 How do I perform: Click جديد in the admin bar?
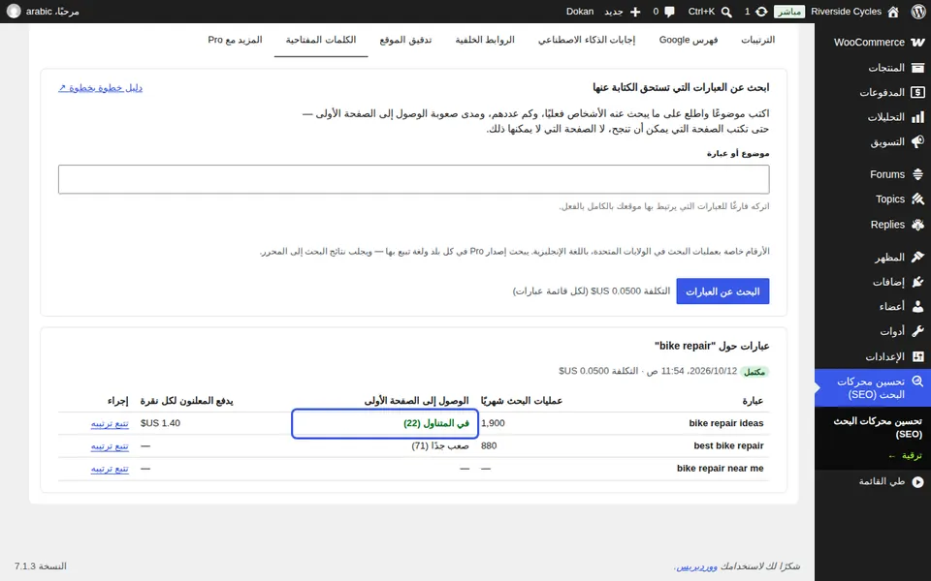(613, 12)
